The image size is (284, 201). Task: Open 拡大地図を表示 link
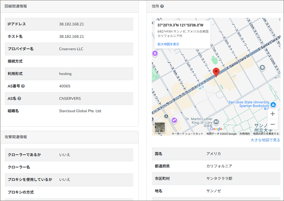coord(168,44)
